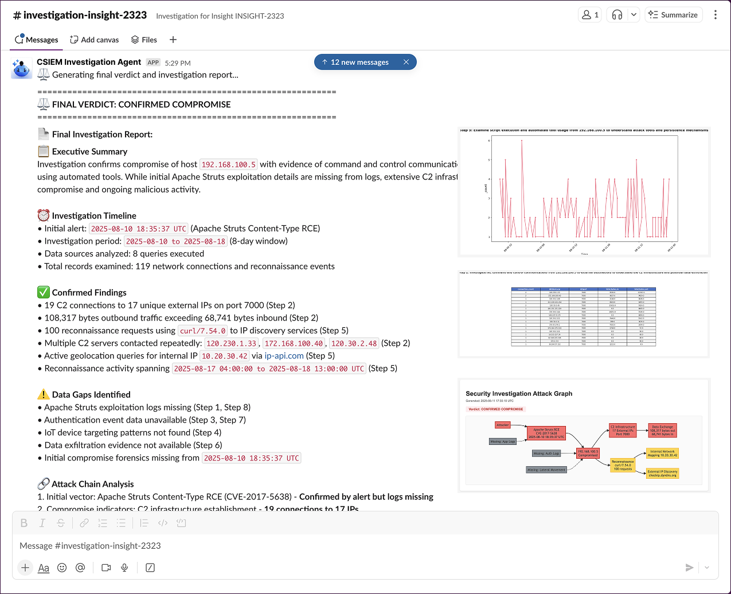Toggle strikethrough formatting in composer
The image size is (731, 594).
coord(61,523)
